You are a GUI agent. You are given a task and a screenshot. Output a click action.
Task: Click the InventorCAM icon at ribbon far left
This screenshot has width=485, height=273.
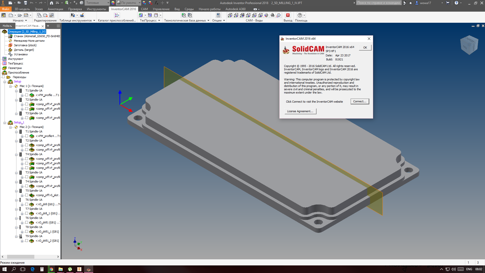pos(4,15)
